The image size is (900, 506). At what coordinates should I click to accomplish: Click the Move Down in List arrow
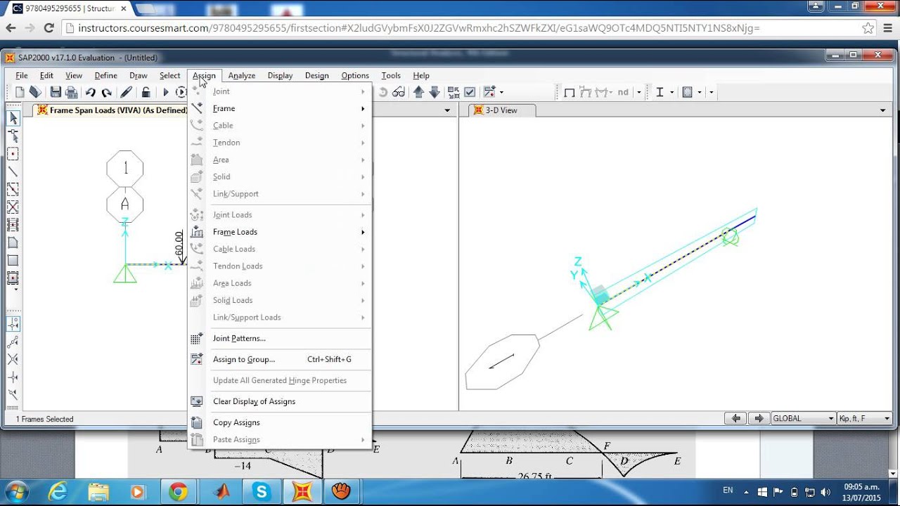click(x=435, y=92)
